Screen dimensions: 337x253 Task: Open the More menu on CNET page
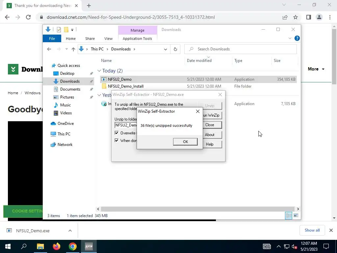point(316,69)
